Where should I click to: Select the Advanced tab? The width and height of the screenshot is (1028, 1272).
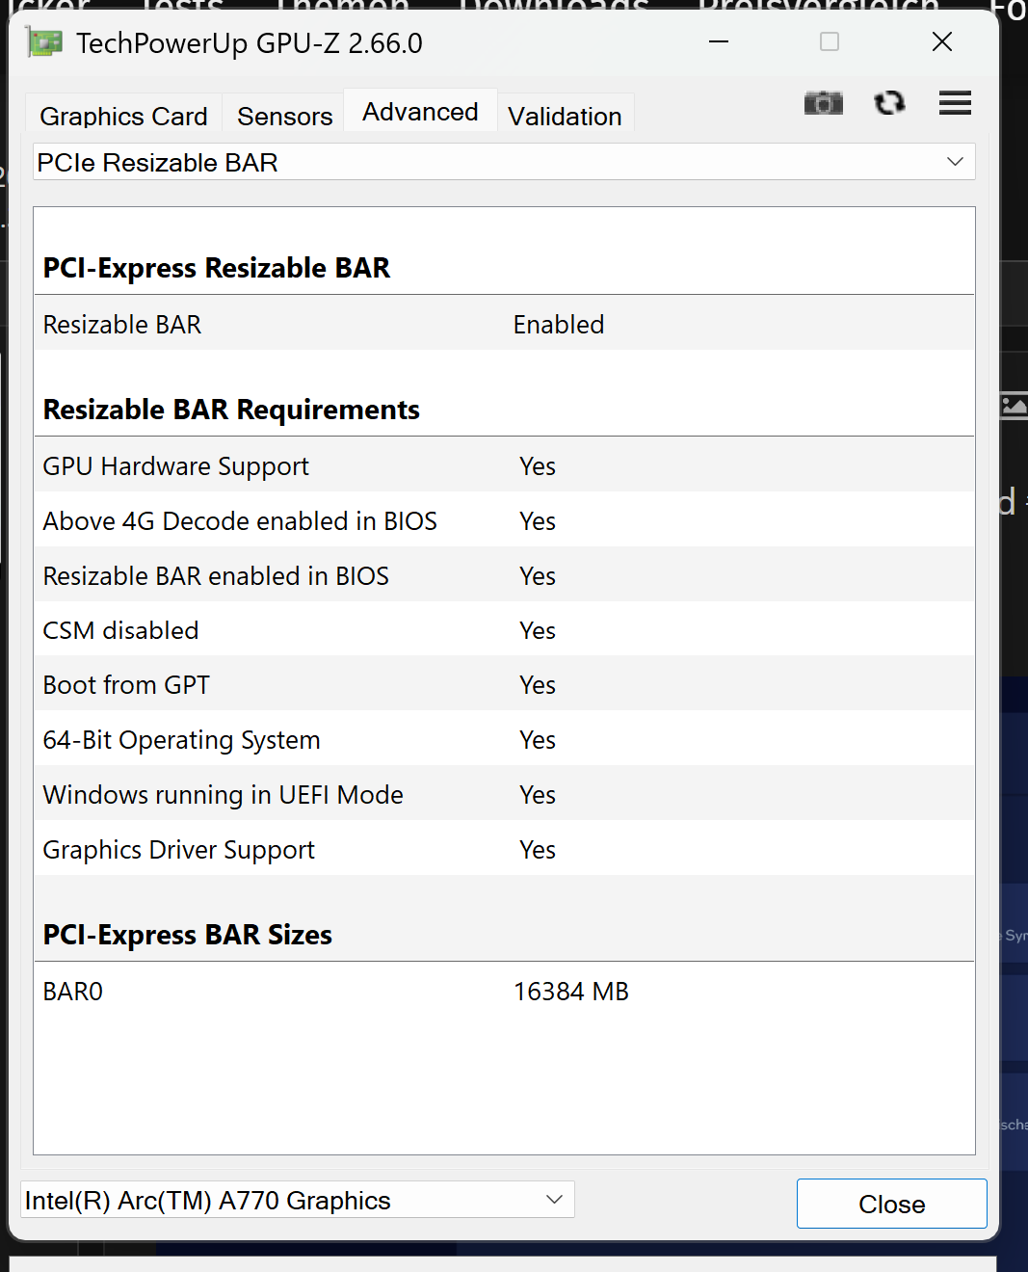pos(420,113)
